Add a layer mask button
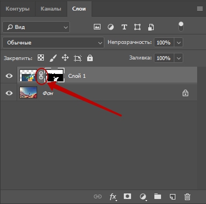Viewport: 206px width, 204px height. pyautogui.click(x=127, y=196)
